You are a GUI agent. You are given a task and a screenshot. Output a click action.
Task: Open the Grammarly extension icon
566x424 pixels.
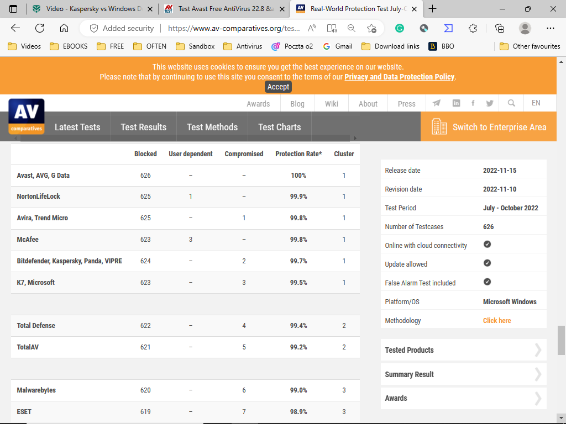point(399,28)
